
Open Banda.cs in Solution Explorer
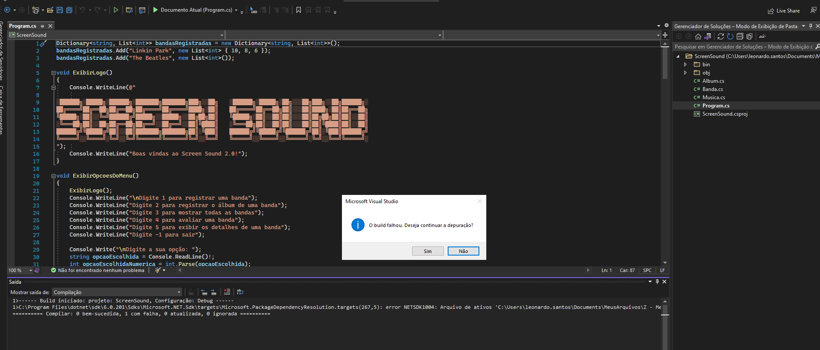(713, 89)
